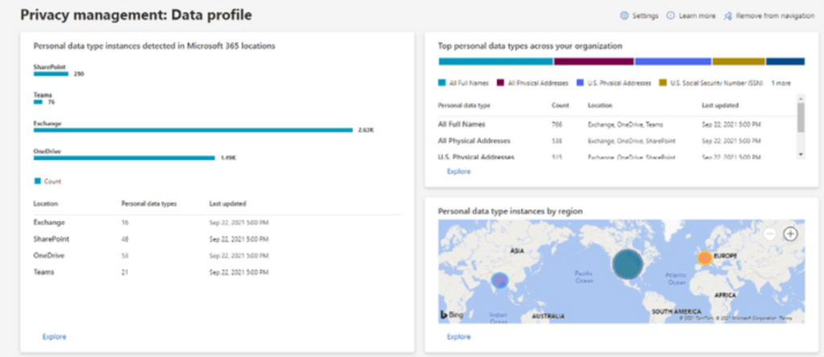Open Explore link under the region map

458,337
